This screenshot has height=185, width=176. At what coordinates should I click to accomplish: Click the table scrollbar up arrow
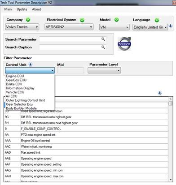pos(171,99)
